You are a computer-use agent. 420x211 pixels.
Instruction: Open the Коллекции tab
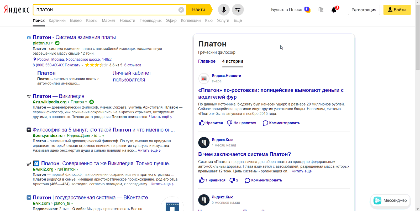click(x=191, y=20)
